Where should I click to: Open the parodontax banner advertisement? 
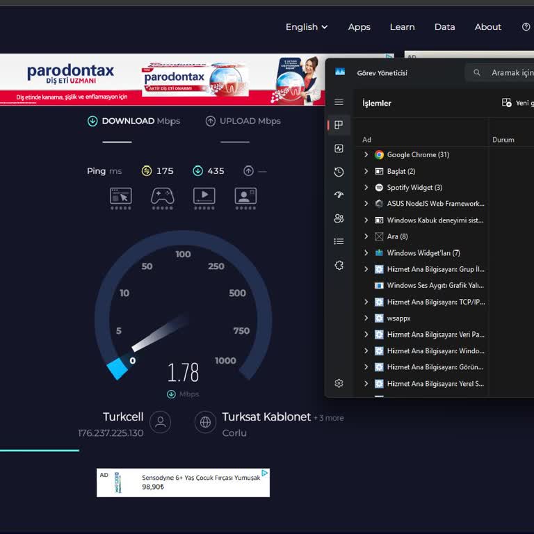pos(162,80)
